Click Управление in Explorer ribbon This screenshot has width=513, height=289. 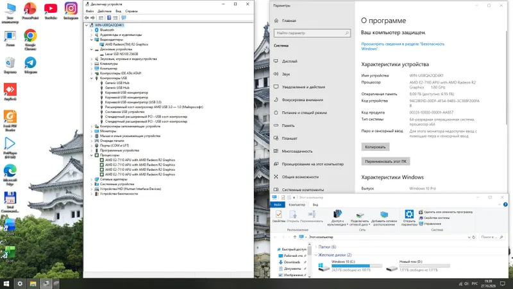coord(430,223)
